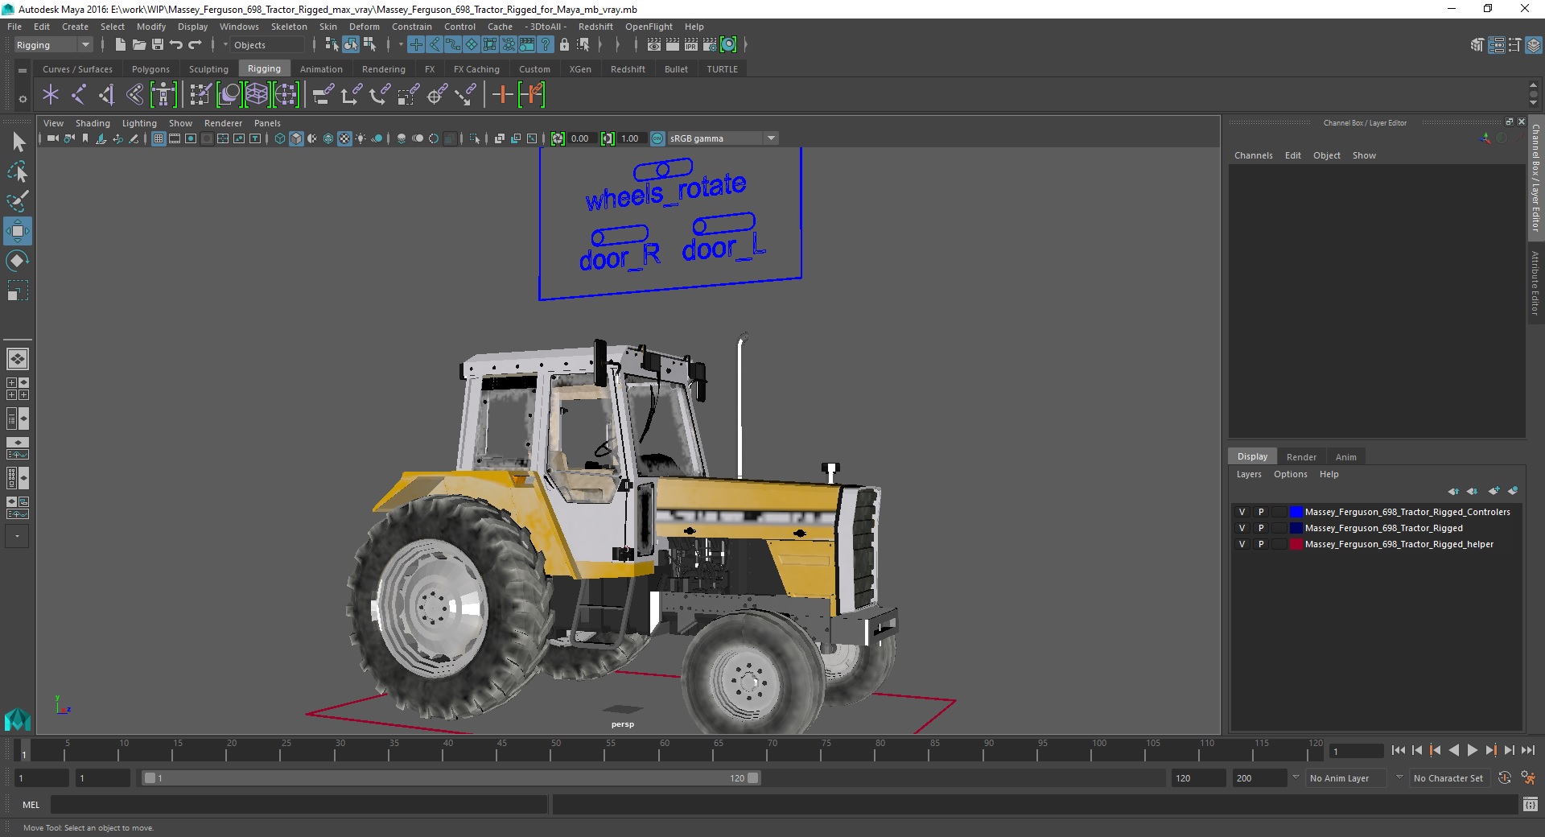The width and height of the screenshot is (1545, 837).
Task: Click the Undo arrow icon
Action: point(176,45)
